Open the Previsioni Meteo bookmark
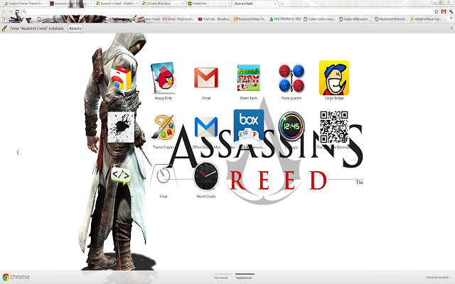455x284 pixels. click(250, 19)
